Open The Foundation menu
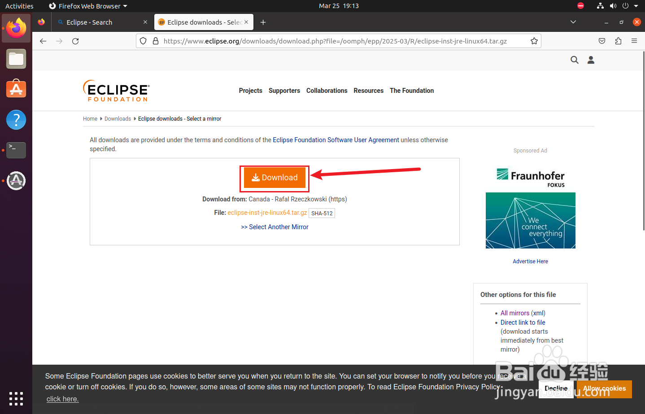 pyautogui.click(x=412, y=91)
